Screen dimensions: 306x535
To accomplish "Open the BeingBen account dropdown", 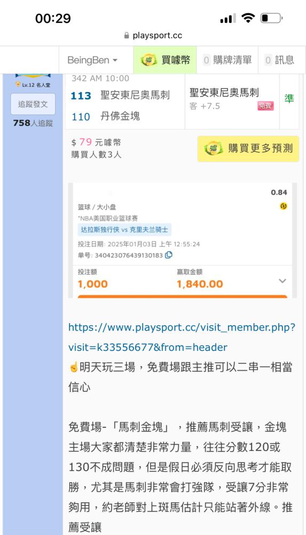I will pyautogui.click(x=92, y=60).
